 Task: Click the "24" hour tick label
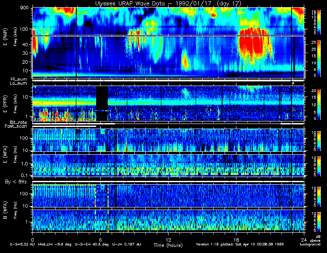tap(304, 240)
